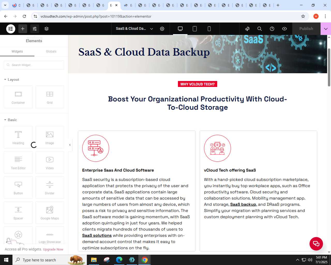Select the Button widget
The width and height of the screenshot is (331, 265).
(18, 187)
